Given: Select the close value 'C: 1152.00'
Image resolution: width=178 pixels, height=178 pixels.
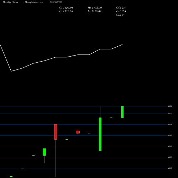Looking at the screenshot, I should [x=66, y=11].
